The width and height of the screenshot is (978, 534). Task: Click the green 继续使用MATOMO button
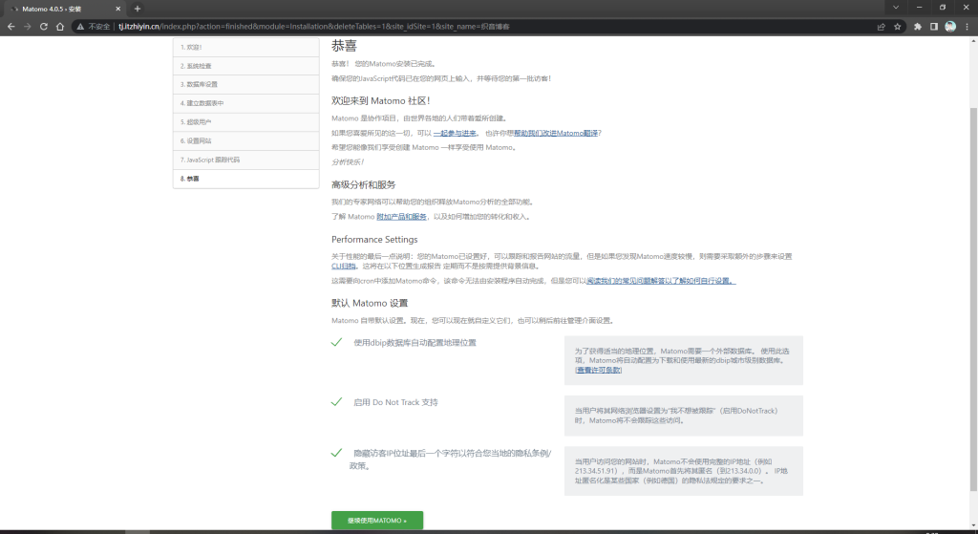377,521
